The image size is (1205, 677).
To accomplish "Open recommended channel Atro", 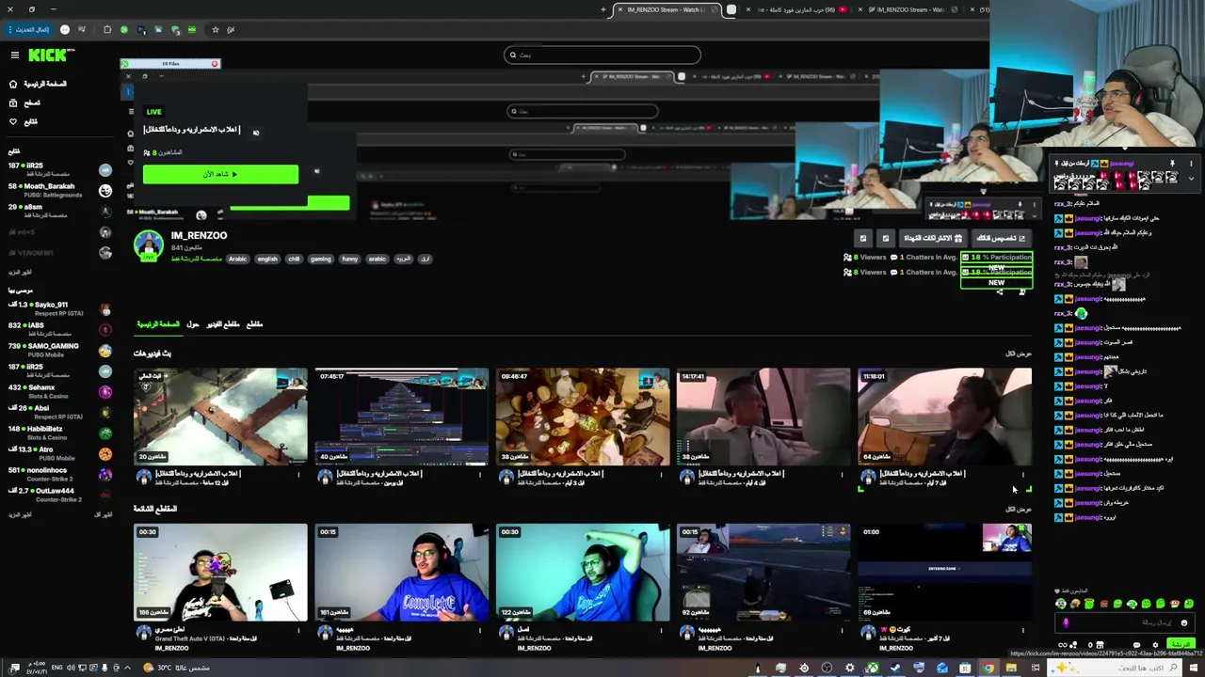I will pos(58,453).
